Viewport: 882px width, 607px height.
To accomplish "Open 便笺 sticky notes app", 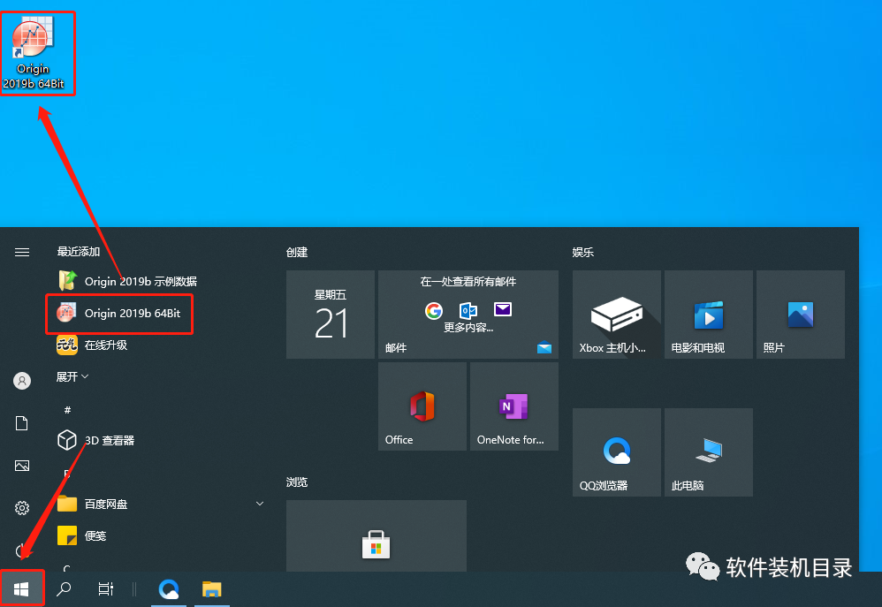I will tap(82, 535).
